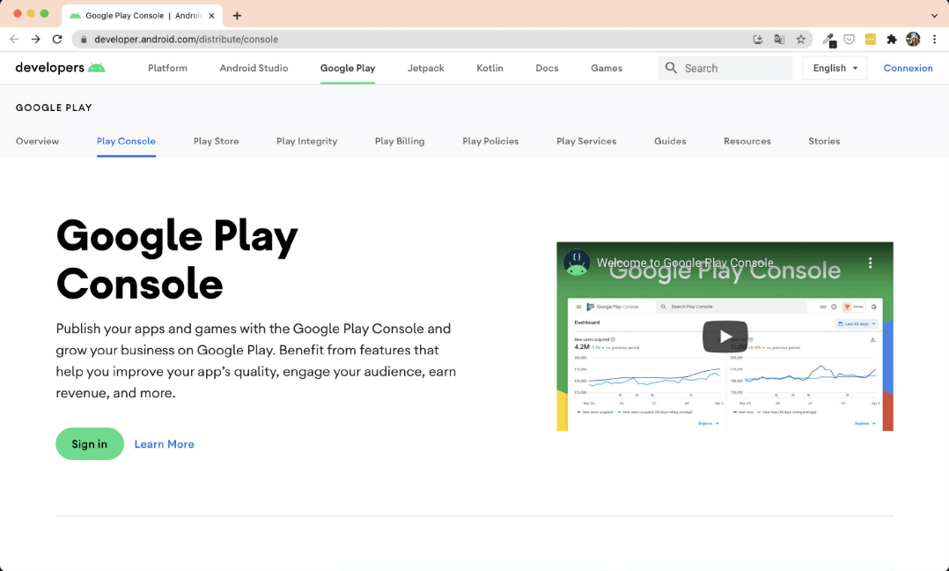Switch to the Play Policies tab
Viewport: 949px width, 571px height.
tap(490, 141)
